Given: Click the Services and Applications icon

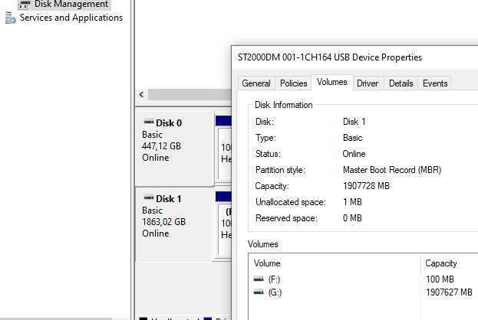Looking at the screenshot, I should point(11,18).
